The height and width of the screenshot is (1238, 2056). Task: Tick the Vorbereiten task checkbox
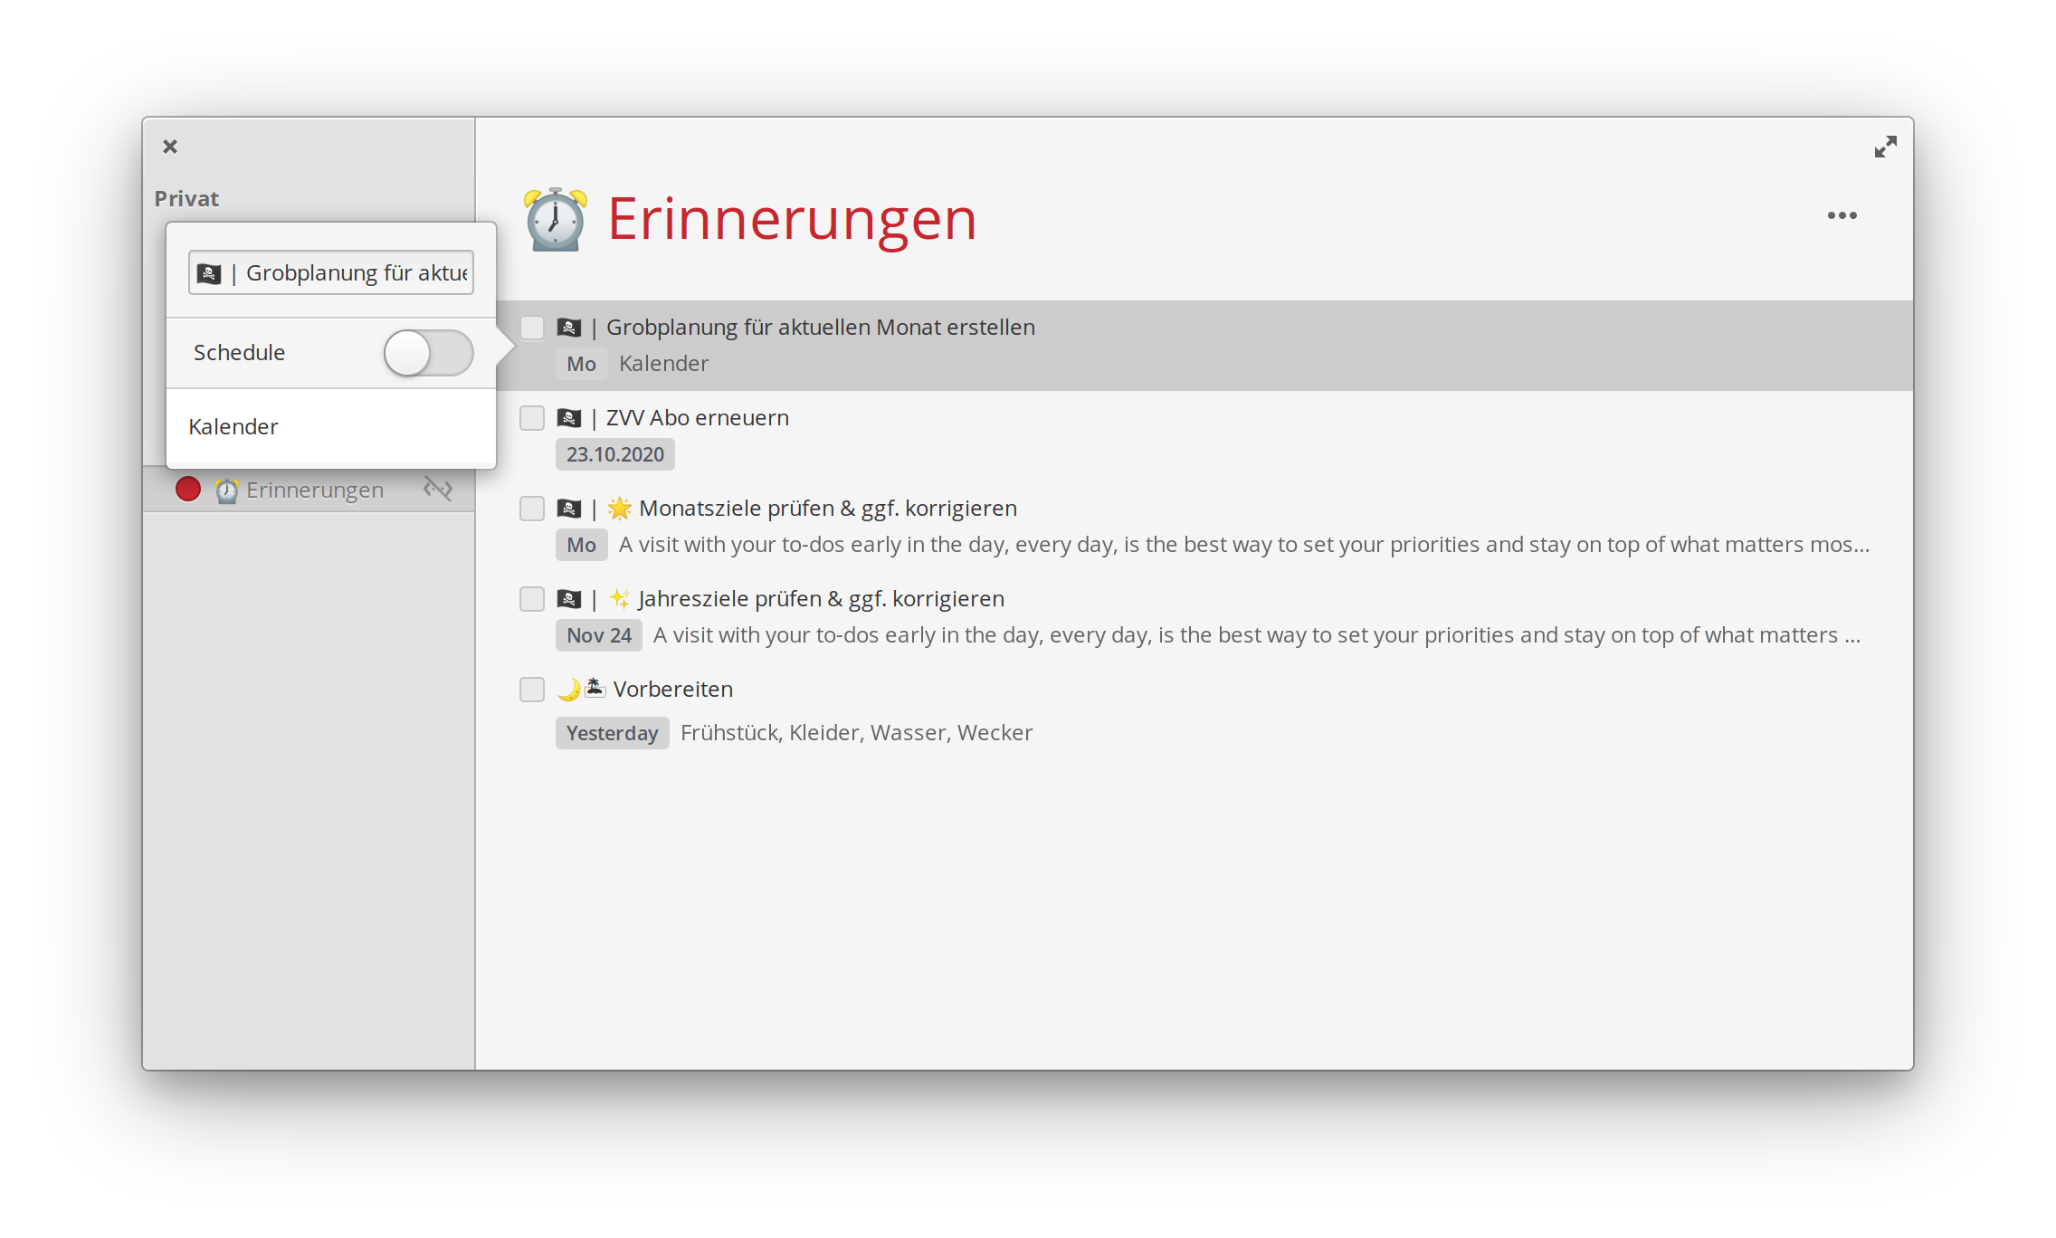[x=532, y=690]
